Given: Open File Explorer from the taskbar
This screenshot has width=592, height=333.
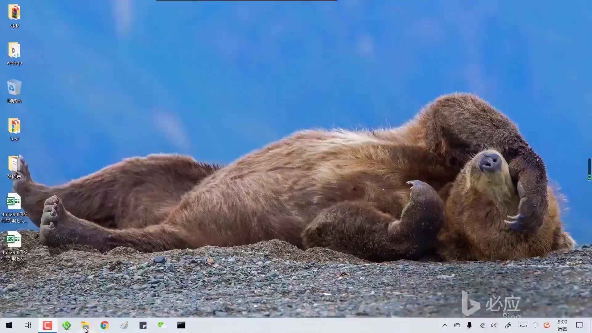Looking at the screenshot, I should (85, 325).
